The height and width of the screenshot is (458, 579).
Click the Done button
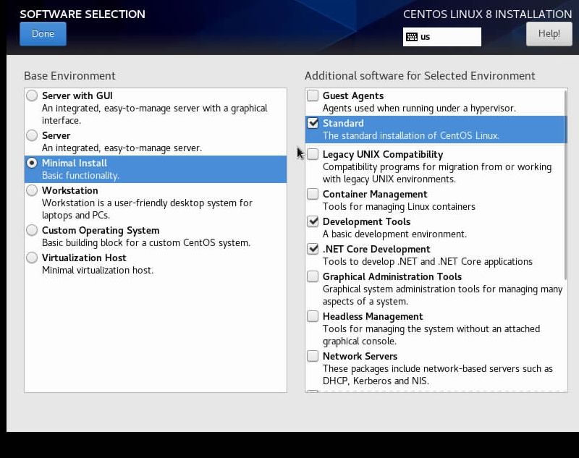[43, 34]
